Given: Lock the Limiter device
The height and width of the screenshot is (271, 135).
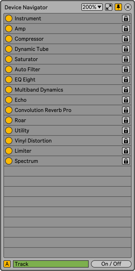Looking at the screenshot, I should tap(126, 151).
